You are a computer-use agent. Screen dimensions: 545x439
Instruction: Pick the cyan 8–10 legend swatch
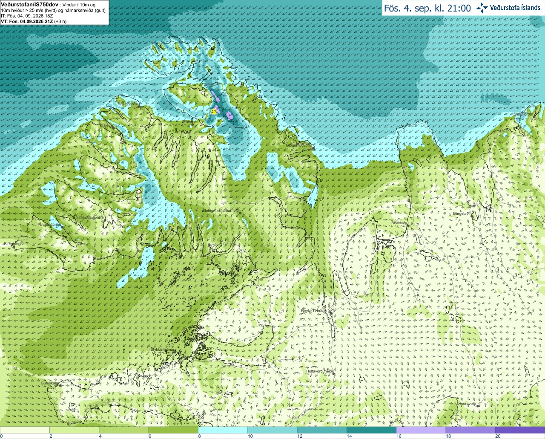pyautogui.click(x=223, y=430)
